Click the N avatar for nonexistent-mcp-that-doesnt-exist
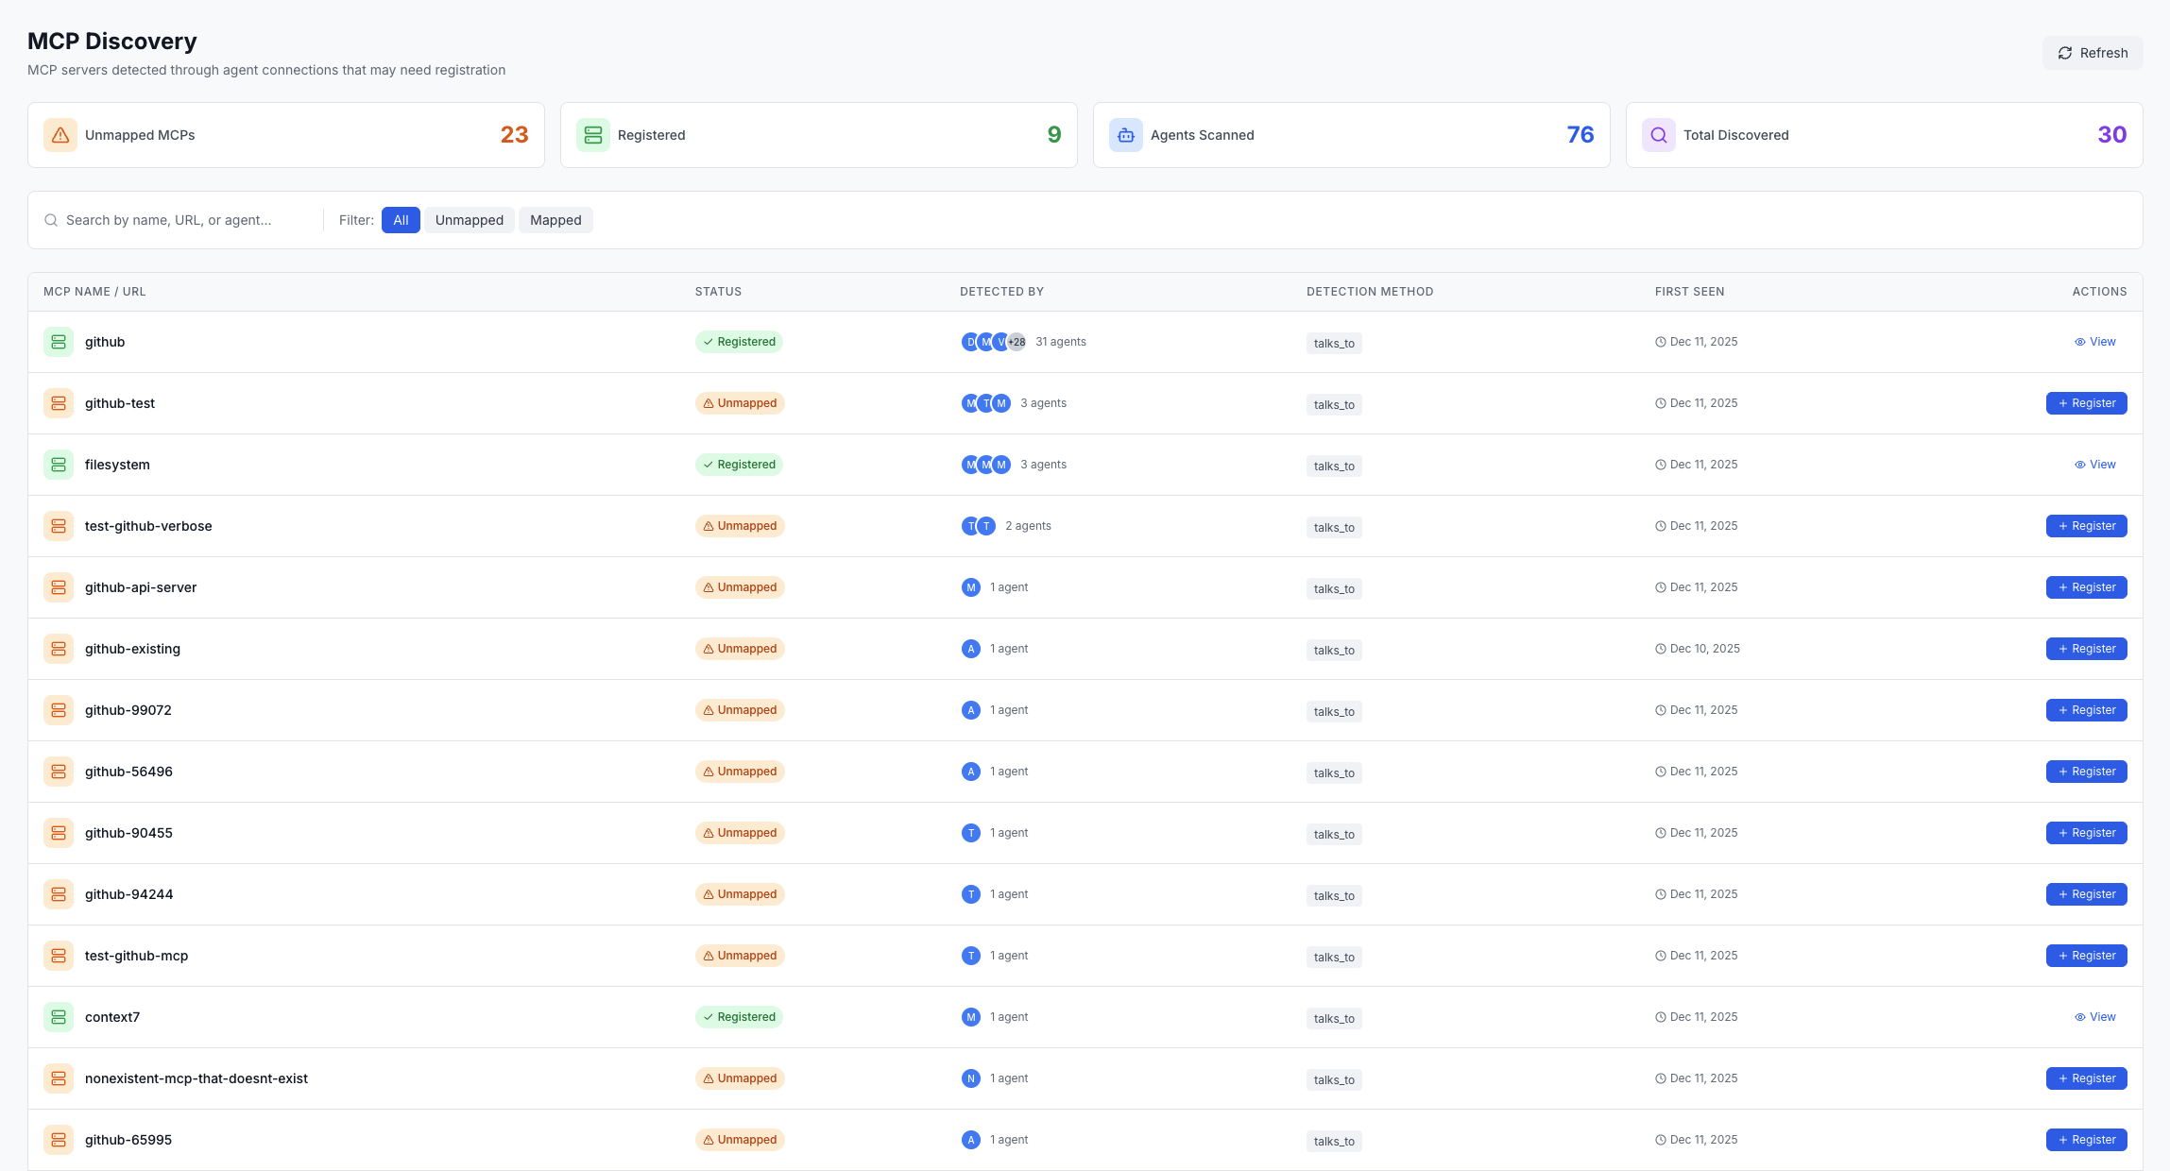This screenshot has height=1171, width=2170. pos(970,1078)
